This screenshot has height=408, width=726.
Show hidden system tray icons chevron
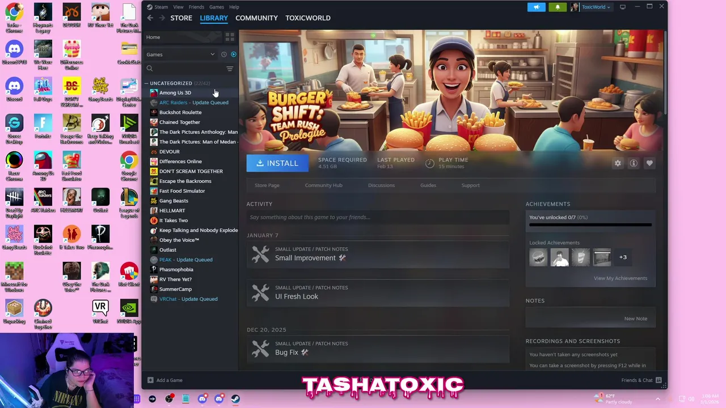(x=658, y=399)
